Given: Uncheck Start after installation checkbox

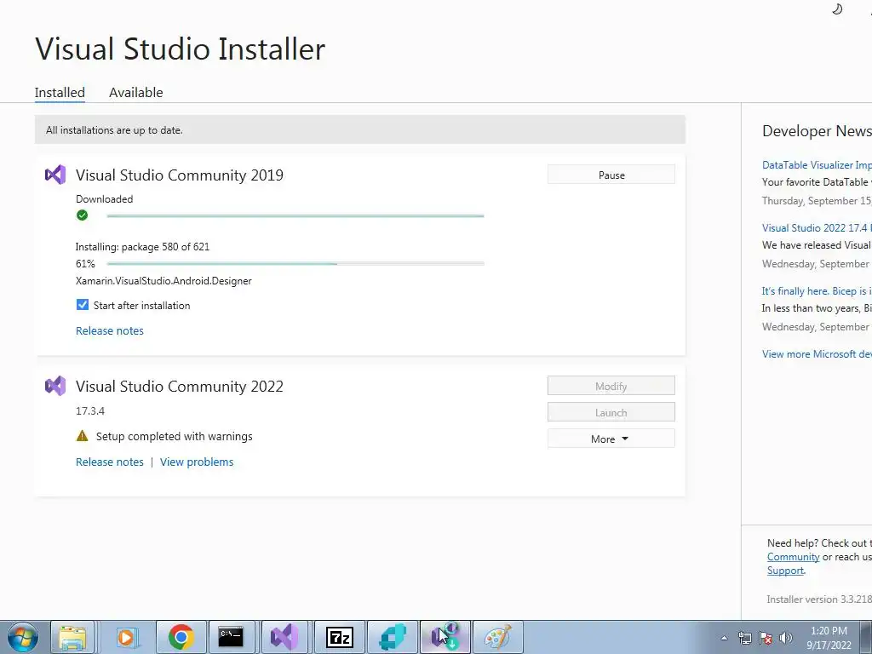Looking at the screenshot, I should pyautogui.click(x=83, y=305).
